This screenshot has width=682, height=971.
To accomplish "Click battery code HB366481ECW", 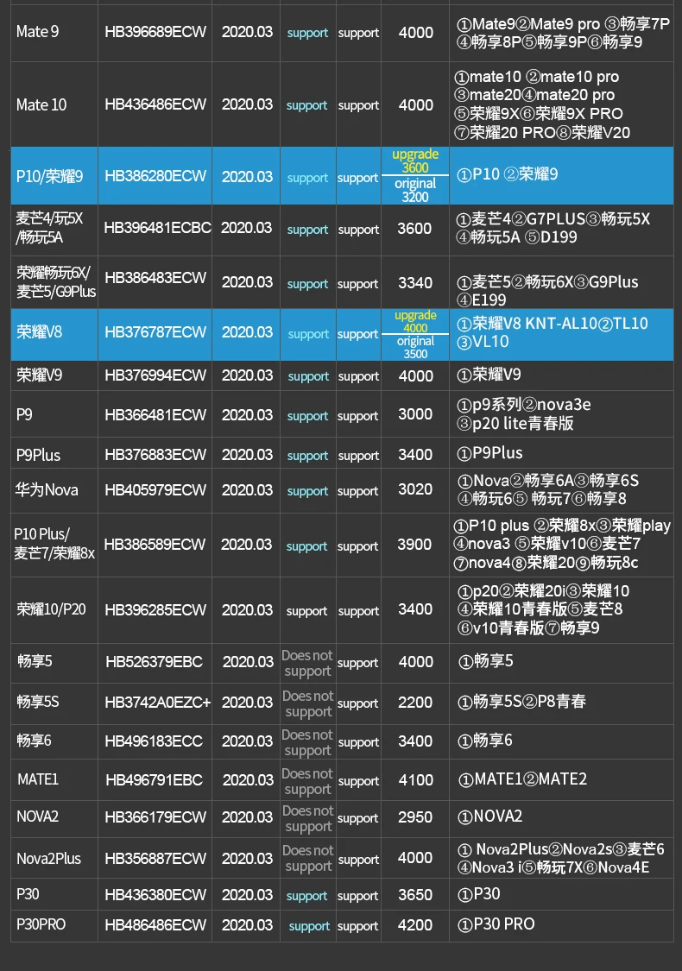I will pos(155,414).
